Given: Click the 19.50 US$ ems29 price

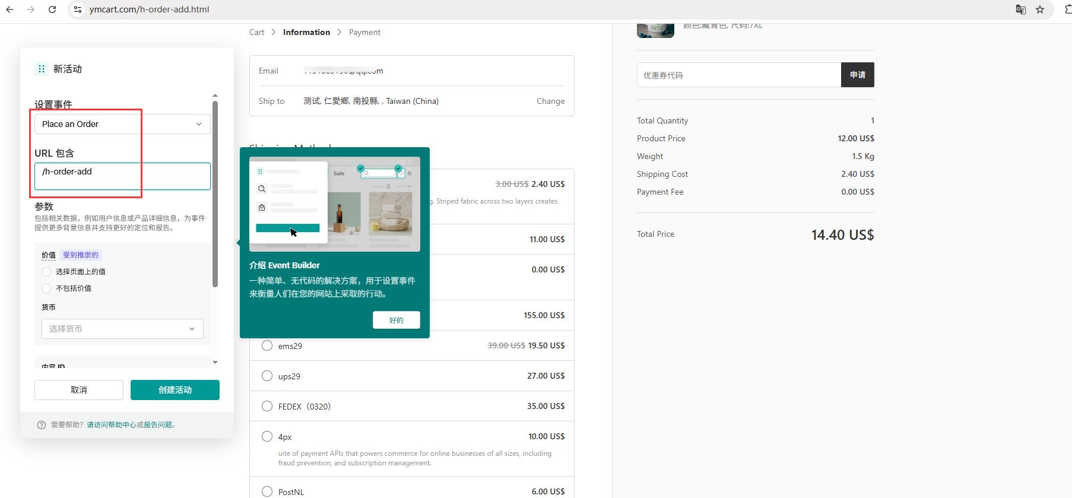Looking at the screenshot, I should (546, 345).
